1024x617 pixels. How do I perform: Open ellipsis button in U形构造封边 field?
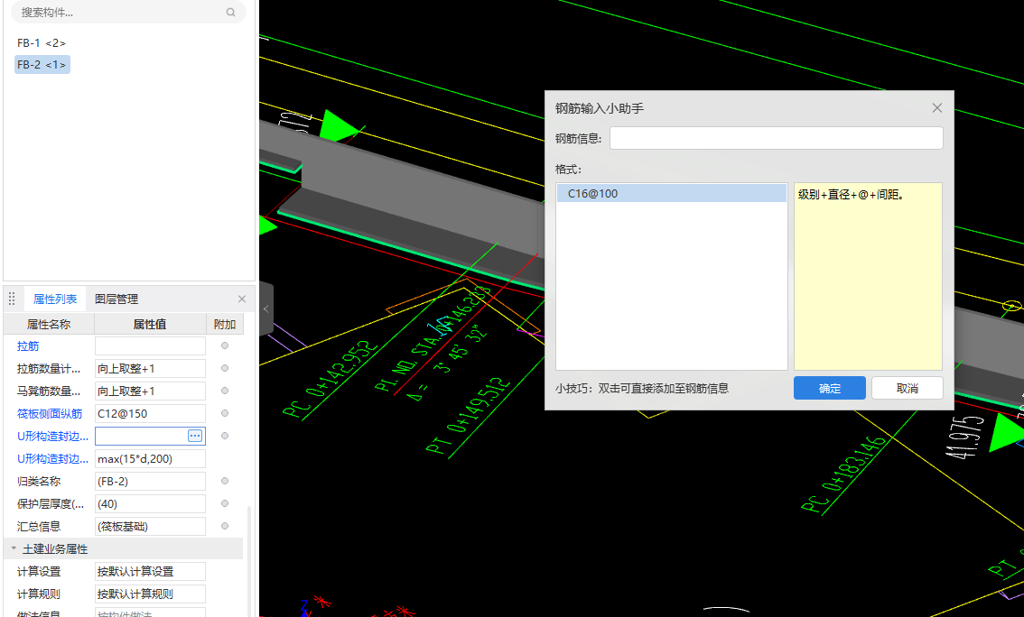pyautogui.click(x=195, y=436)
